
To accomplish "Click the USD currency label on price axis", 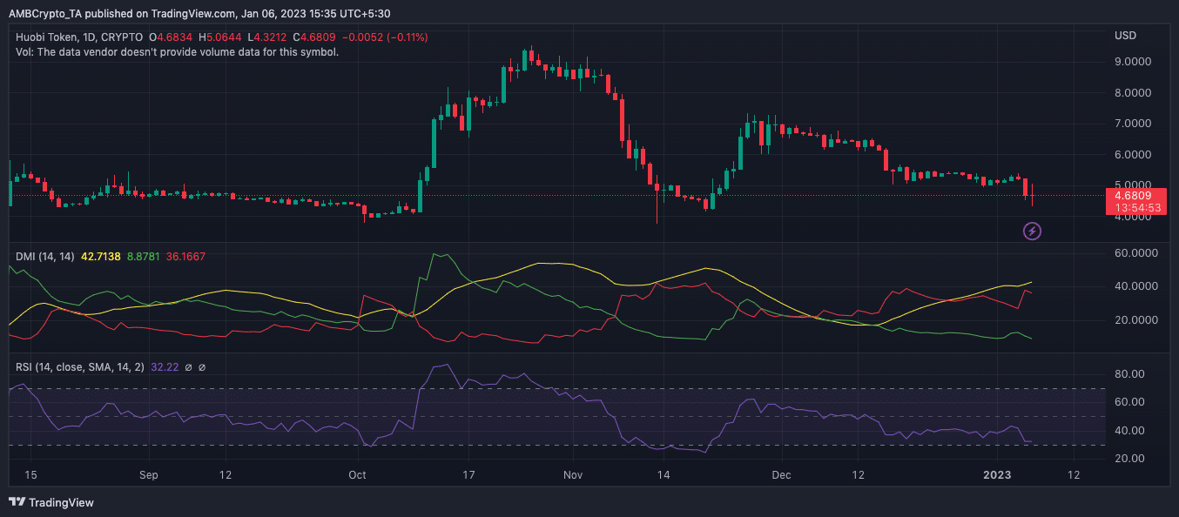I will coord(1125,36).
